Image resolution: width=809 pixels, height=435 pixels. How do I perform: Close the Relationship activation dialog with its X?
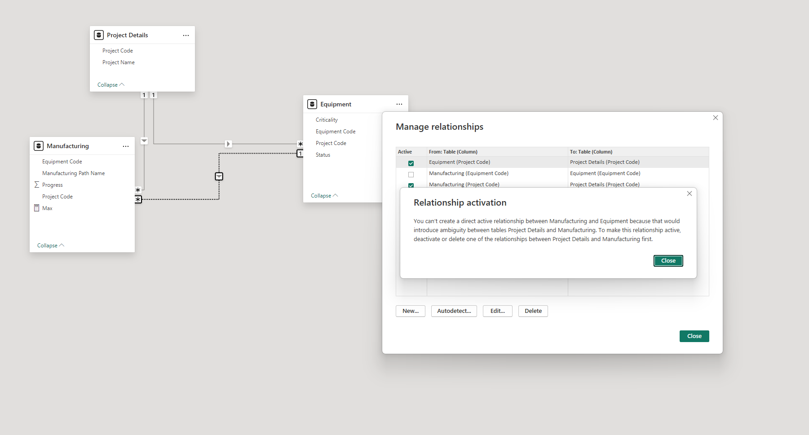(x=690, y=193)
